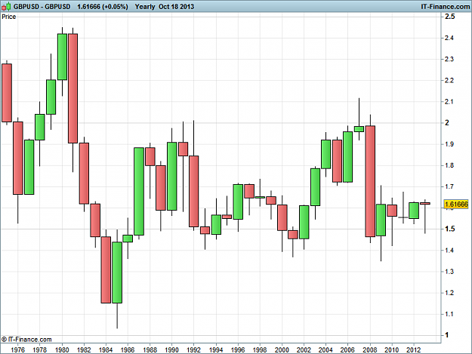472x354 pixels.
Task: Click the 1.1 price axis label
Action: (x=449, y=314)
